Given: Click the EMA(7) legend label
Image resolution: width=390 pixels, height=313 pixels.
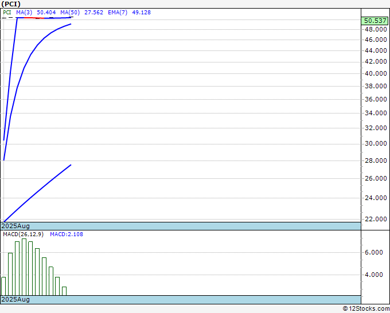Looking at the screenshot, I should point(118,13).
